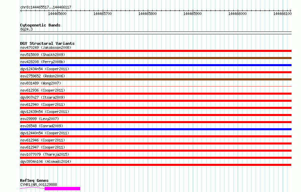Click the magenta CYHR1 exon block
The image size is (301, 192).
(x=62, y=189)
